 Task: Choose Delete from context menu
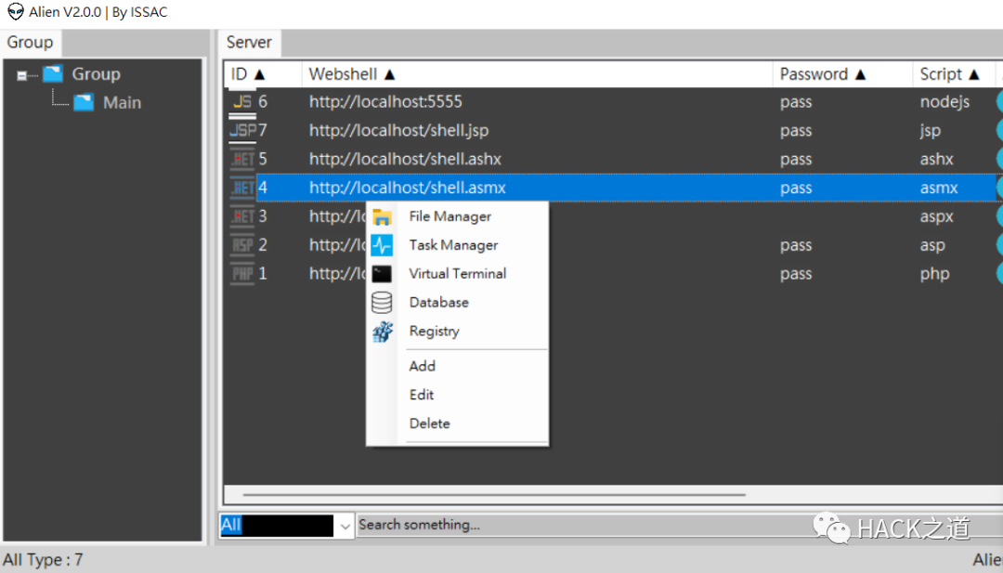tap(430, 423)
